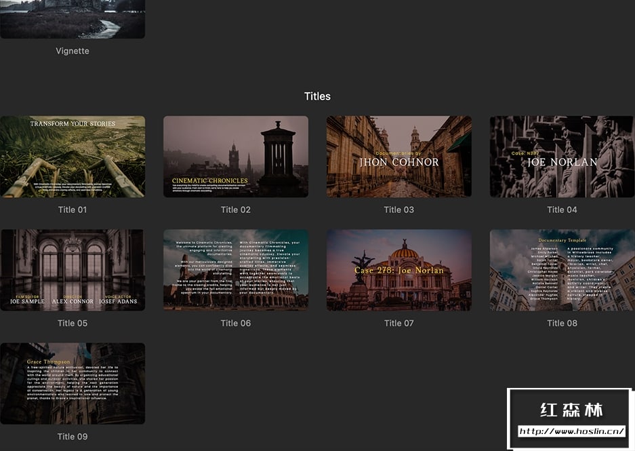Click the Title 04 label

pos(562,210)
